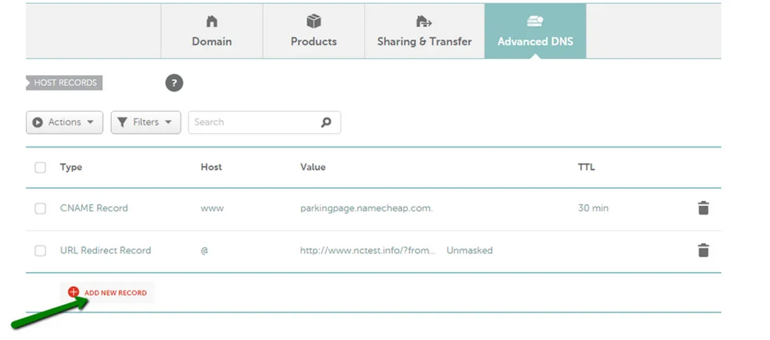Click the '30 min' TTL value
770x340 pixels.
(x=594, y=208)
